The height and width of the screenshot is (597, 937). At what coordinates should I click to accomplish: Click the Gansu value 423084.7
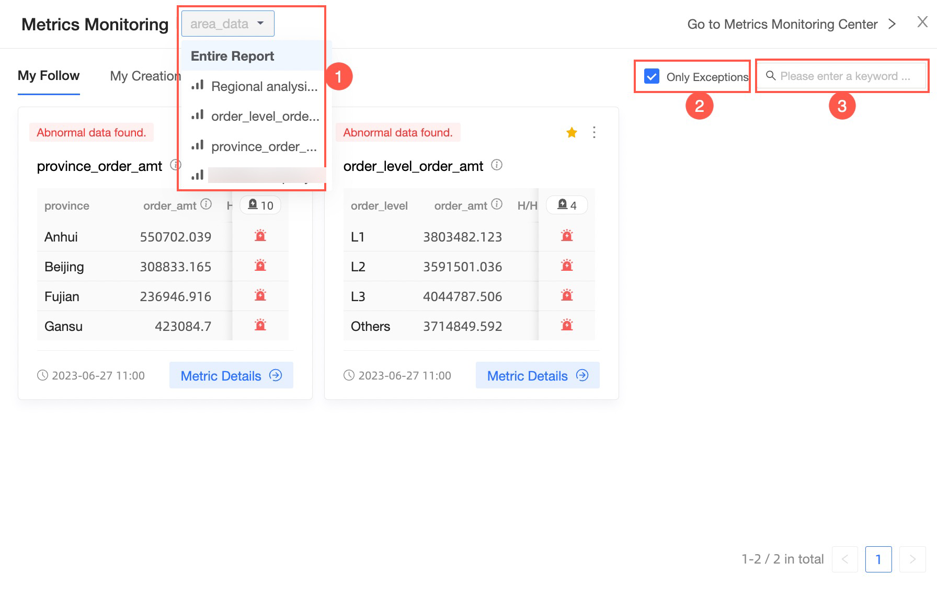click(183, 326)
